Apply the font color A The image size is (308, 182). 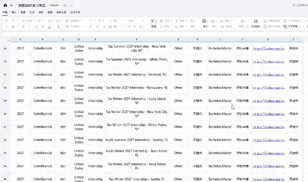(x=49, y=27)
